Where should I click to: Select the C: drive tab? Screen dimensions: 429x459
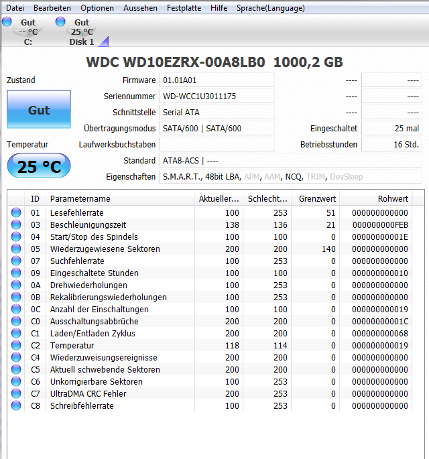pos(28,32)
